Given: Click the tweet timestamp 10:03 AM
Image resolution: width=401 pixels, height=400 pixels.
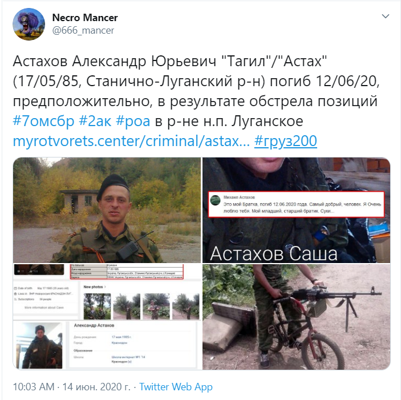Looking at the screenshot, I should tap(34, 387).
